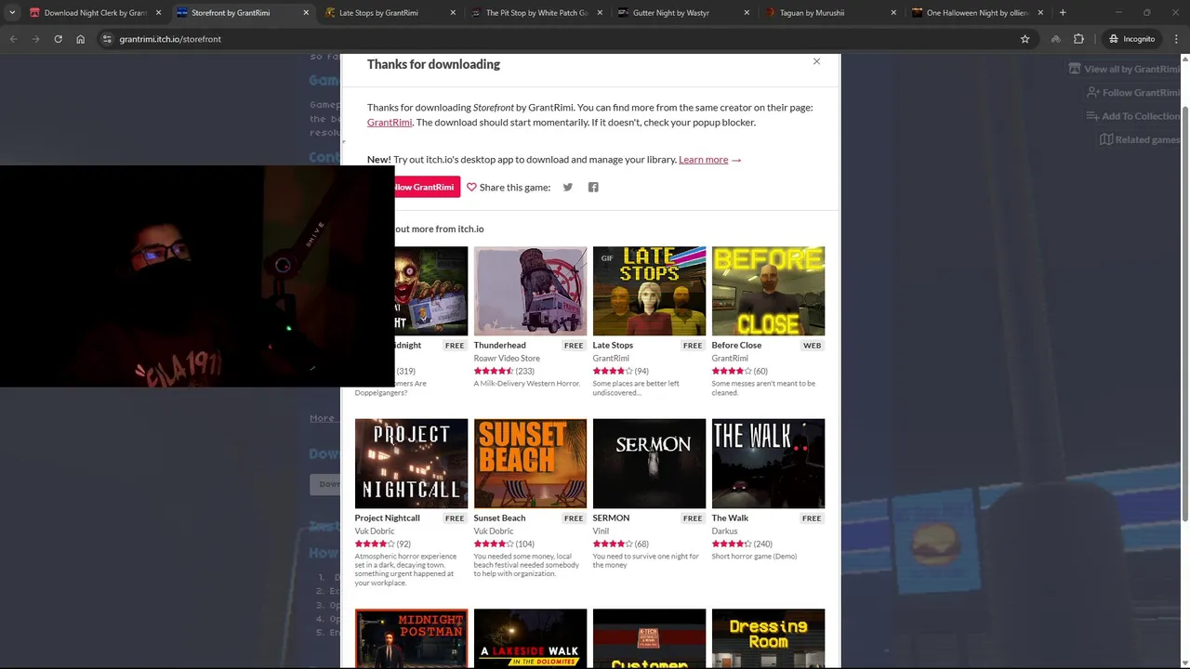The image size is (1190, 669).
Task: Click the Project Nightcall title link
Action: 387,518
